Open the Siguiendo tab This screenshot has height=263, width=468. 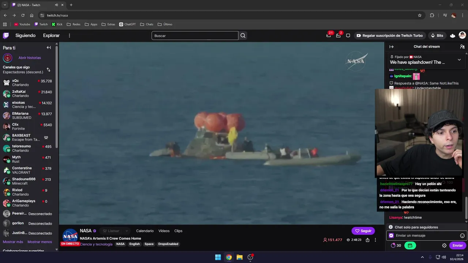[x=25, y=35]
